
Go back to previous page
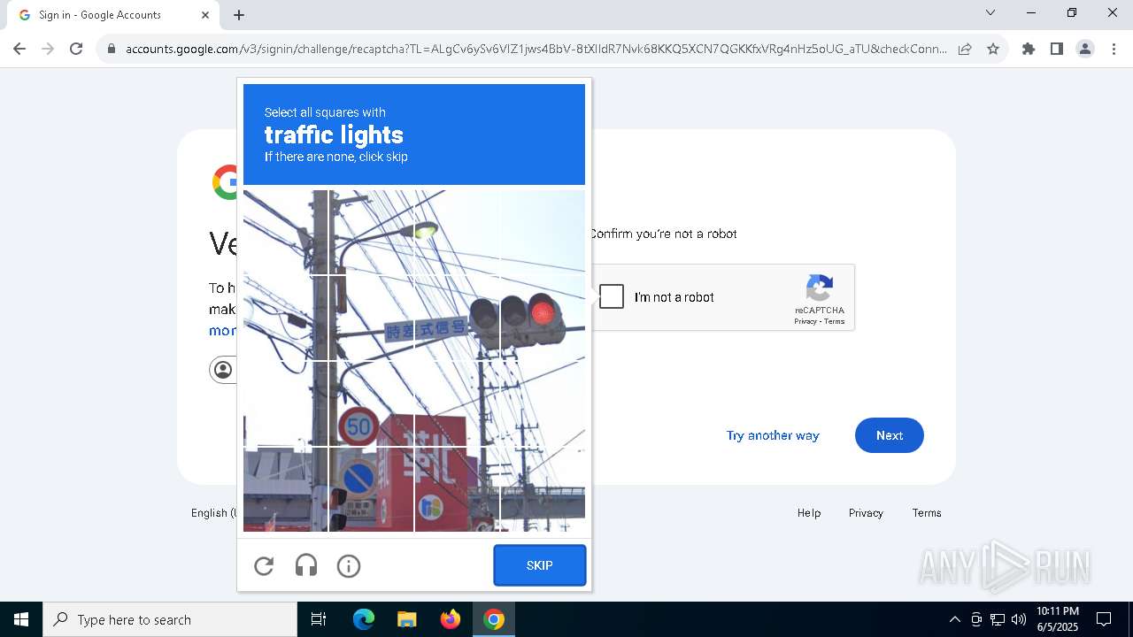[19, 49]
